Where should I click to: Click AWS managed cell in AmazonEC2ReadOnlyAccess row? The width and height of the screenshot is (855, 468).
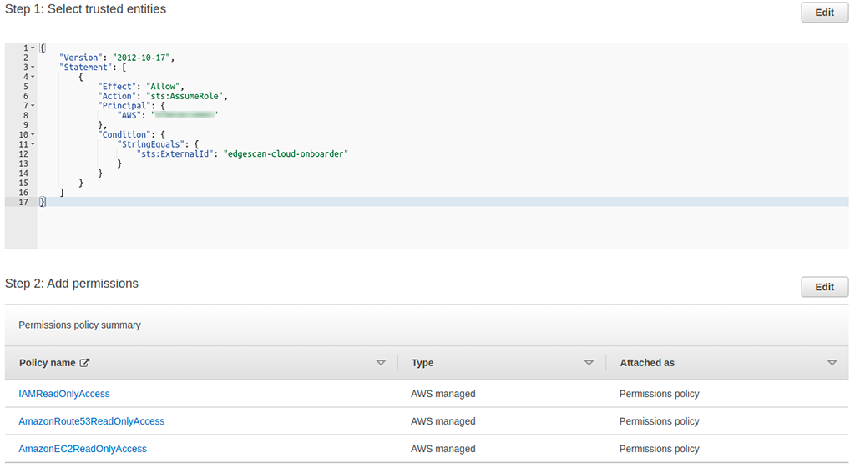(x=443, y=449)
